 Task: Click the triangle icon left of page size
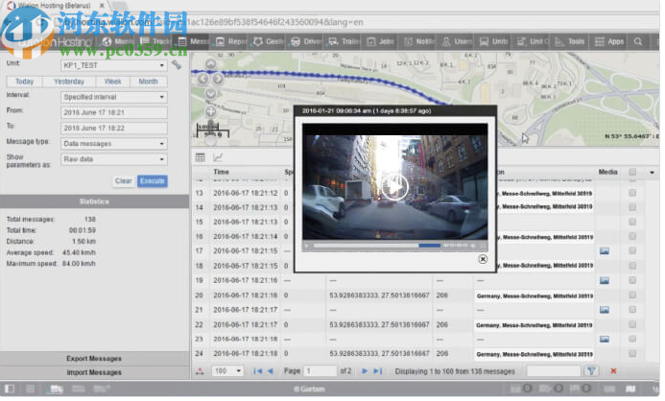(x=200, y=372)
